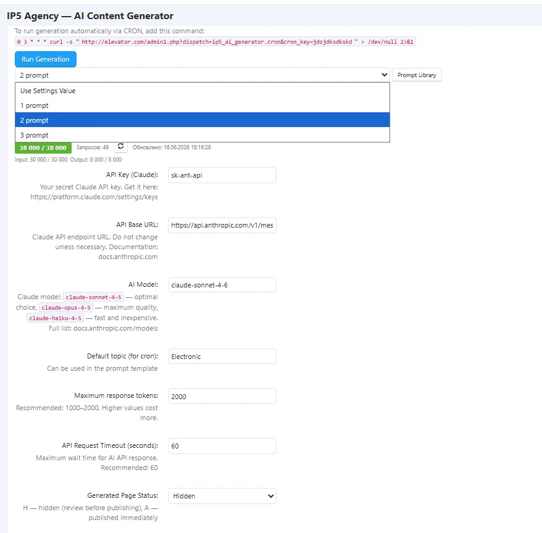Focus the API Key (Claude) field
The width and height of the screenshot is (542, 533).
(x=222, y=175)
